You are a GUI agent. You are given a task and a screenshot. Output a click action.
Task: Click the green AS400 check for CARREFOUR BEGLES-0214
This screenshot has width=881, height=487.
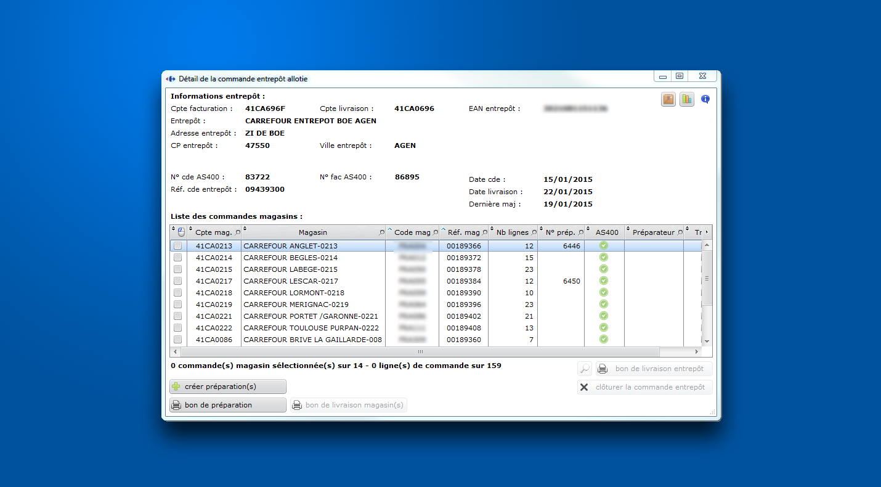tap(604, 257)
